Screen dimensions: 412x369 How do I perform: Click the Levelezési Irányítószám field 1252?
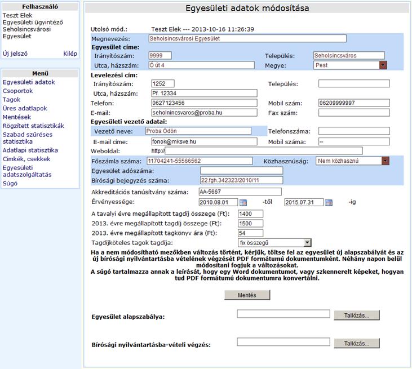[x=163, y=83]
